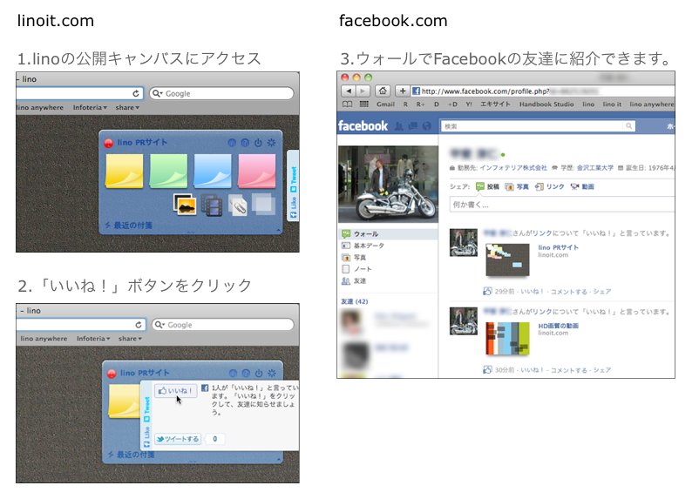
Task: Click the magnifier search icon in Facebook
Action: pos(628,126)
